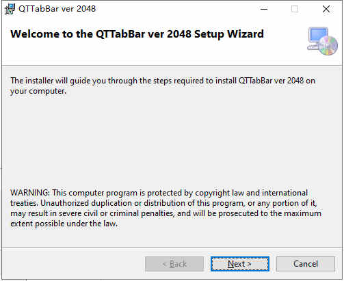
Task: Click the word WARNING in copyright notice
Action: click(x=30, y=193)
